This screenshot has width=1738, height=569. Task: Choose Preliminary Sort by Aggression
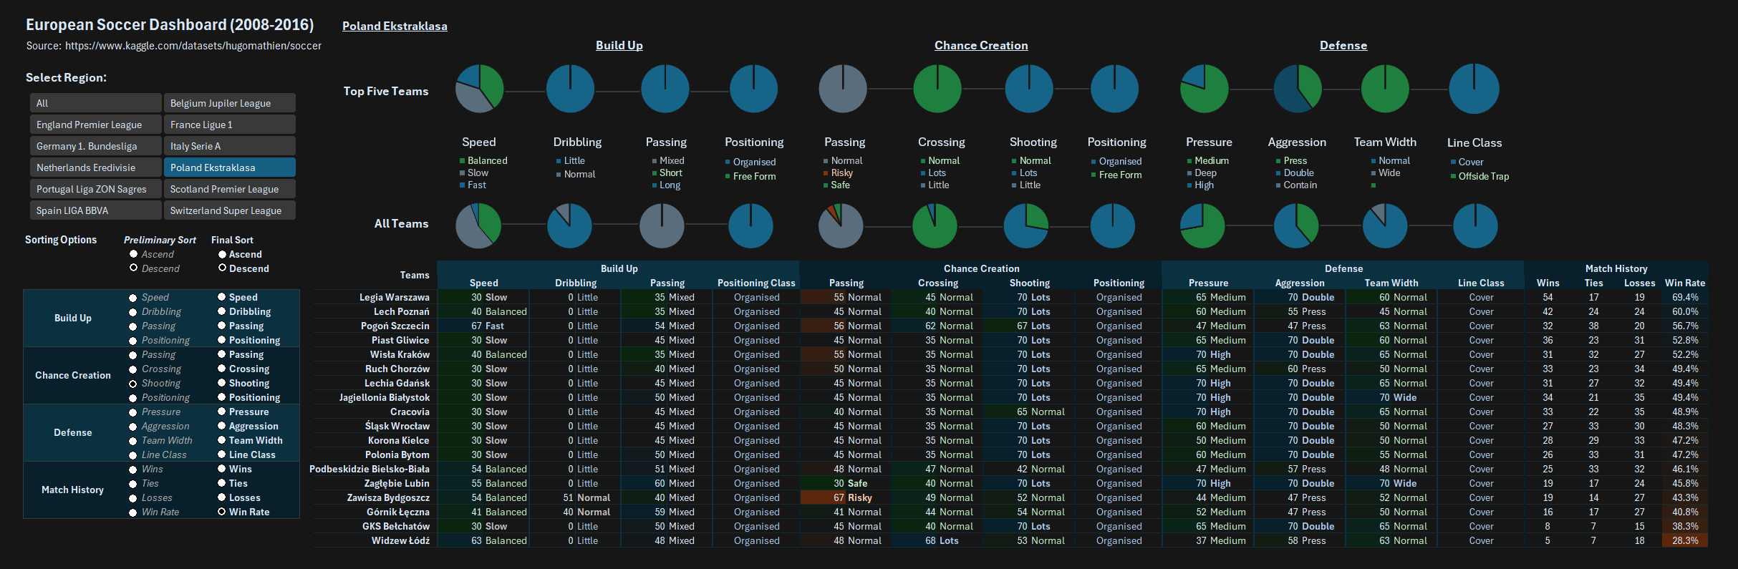click(133, 427)
